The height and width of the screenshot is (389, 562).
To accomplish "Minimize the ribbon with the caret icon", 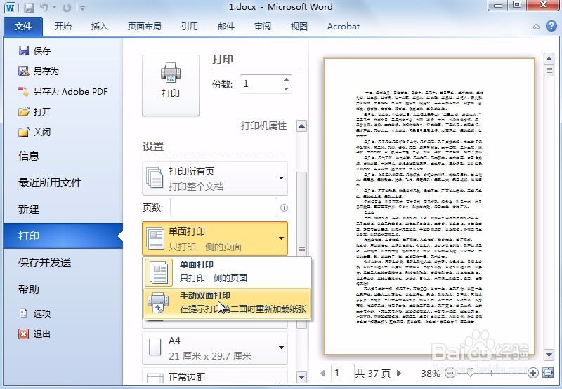I will pos(536,27).
